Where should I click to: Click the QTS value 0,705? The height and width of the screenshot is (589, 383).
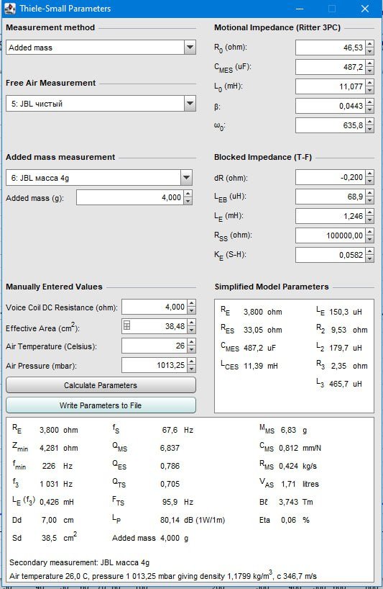point(170,484)
